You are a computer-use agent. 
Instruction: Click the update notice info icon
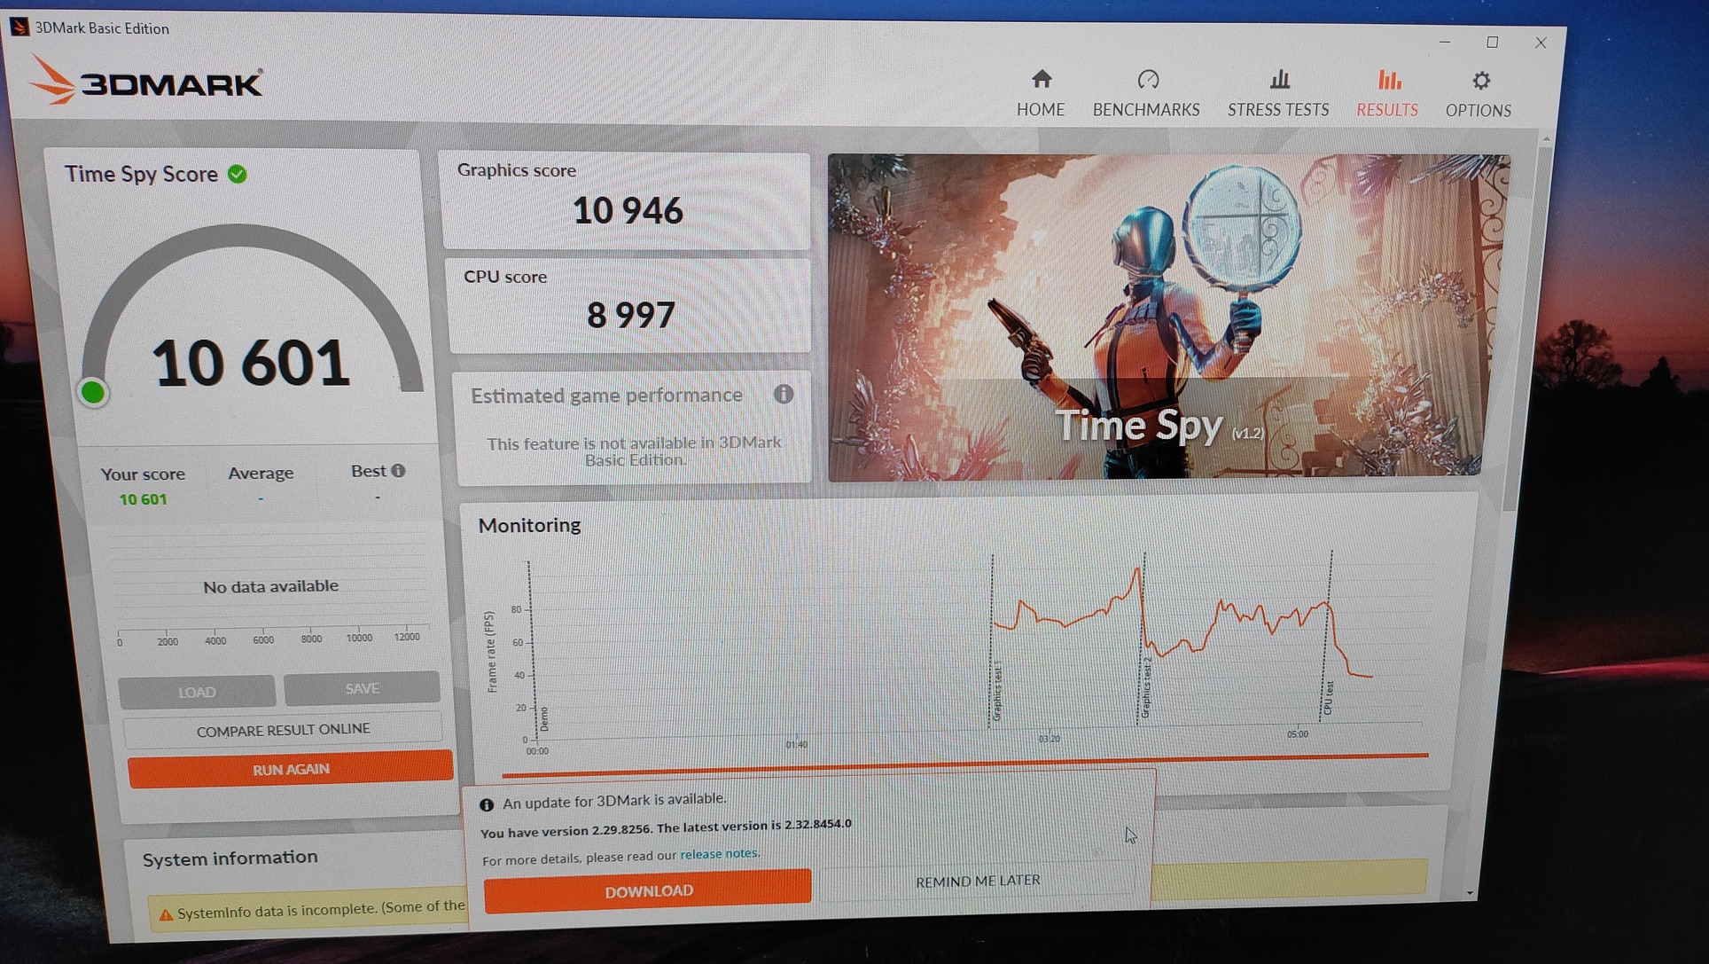487,804
